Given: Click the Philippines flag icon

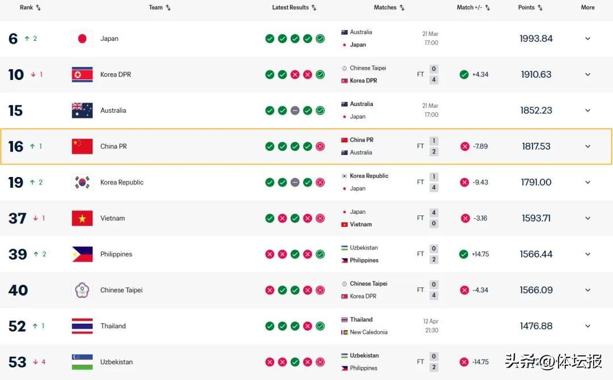Looking at the screenshot, I should click(82, 254).
